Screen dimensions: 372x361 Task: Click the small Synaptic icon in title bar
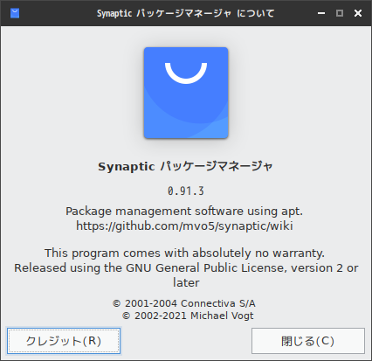click(15, 13)
